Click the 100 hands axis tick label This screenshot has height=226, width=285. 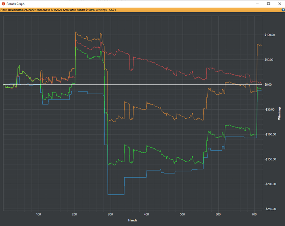(x=39, y=214)
